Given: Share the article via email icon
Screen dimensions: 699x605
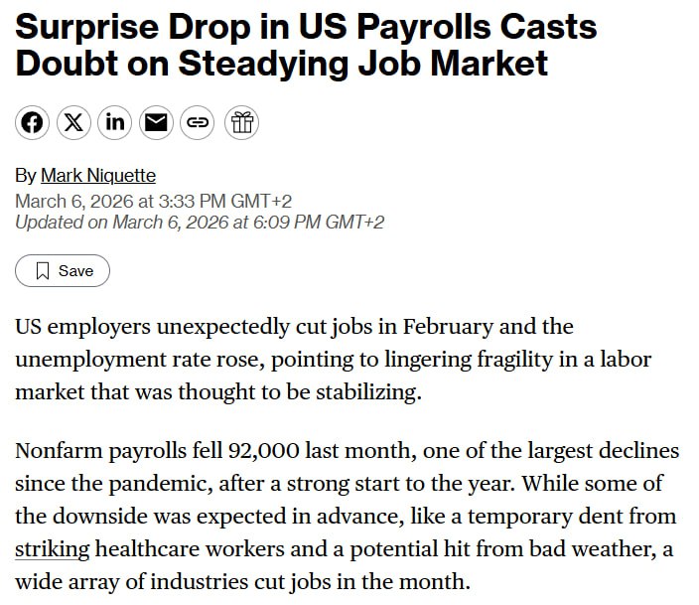Looking at the screenshot, I should point(156,122).
